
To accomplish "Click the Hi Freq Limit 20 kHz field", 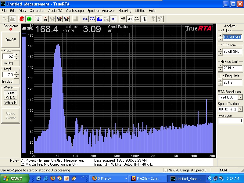I will [232, 68].
